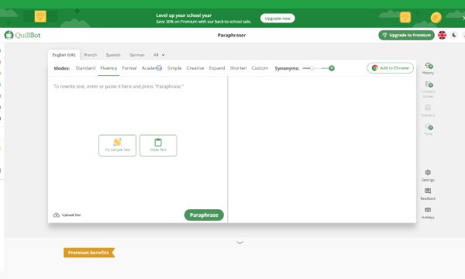Click Try Sample Text button
The width and height of the screenshot is (465, 279).
coord(118,145)
